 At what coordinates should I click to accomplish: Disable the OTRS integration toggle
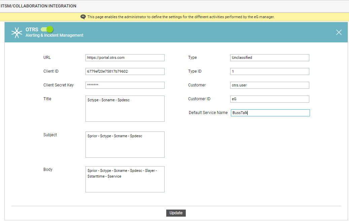(x=47, y=29)
